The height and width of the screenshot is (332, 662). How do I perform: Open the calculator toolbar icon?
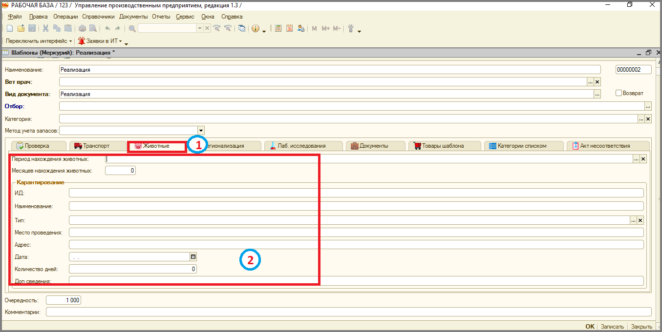(278, 28)
